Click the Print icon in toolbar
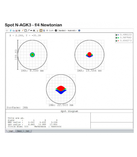 [x=19, y=30]
